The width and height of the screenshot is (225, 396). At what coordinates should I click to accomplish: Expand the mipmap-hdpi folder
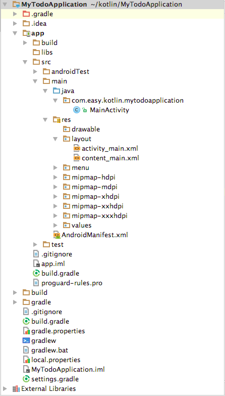(x=55, y=178)
